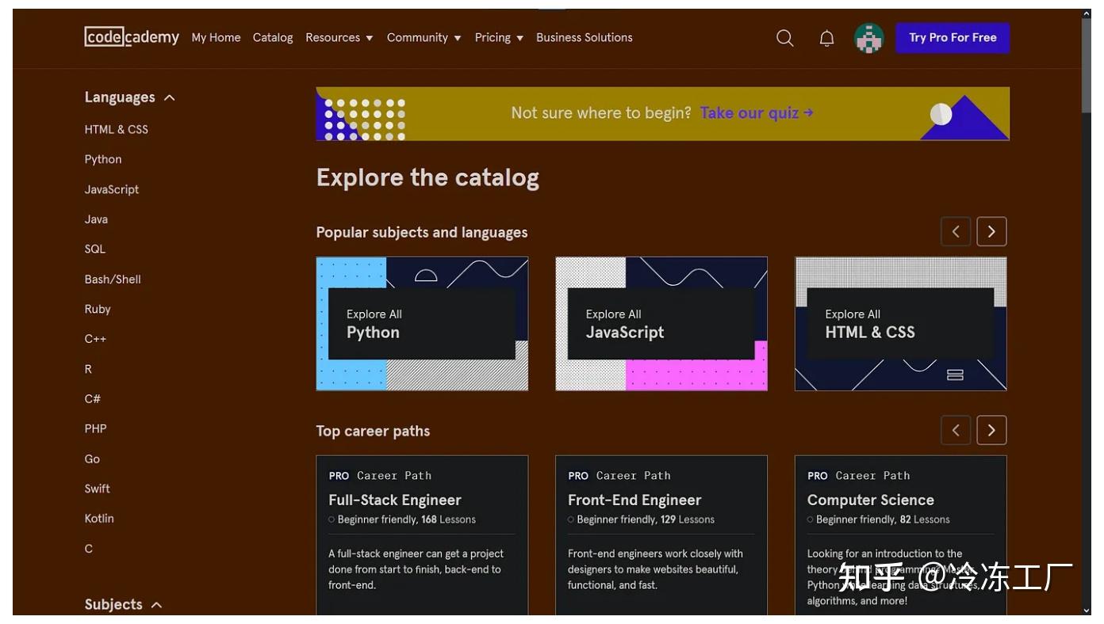Screen dimensions: 1104x624
Task: Select JavaScript in the Languages list
Action: [112, 189]
